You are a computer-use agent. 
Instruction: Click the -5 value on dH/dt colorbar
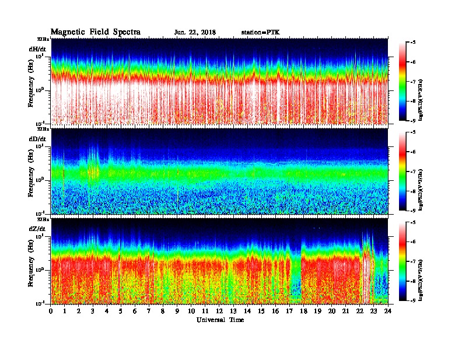pos(413,43)
